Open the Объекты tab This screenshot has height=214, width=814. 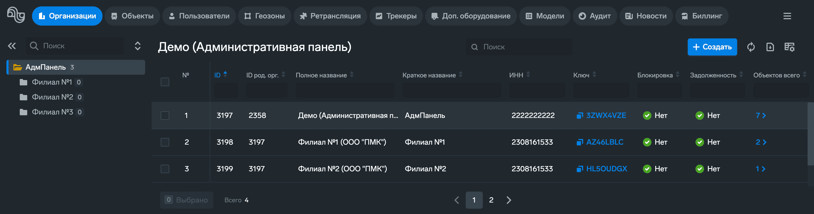tap(132, 16)
